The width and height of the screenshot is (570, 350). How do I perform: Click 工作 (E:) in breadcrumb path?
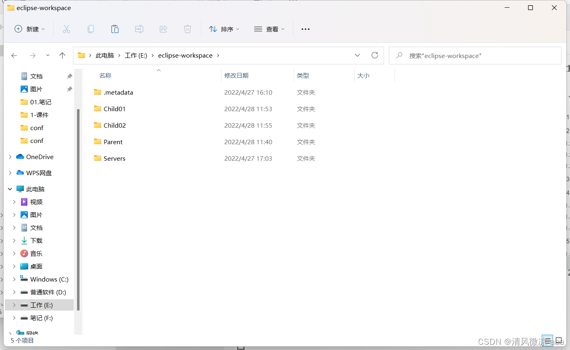click(x=136, y=56)
